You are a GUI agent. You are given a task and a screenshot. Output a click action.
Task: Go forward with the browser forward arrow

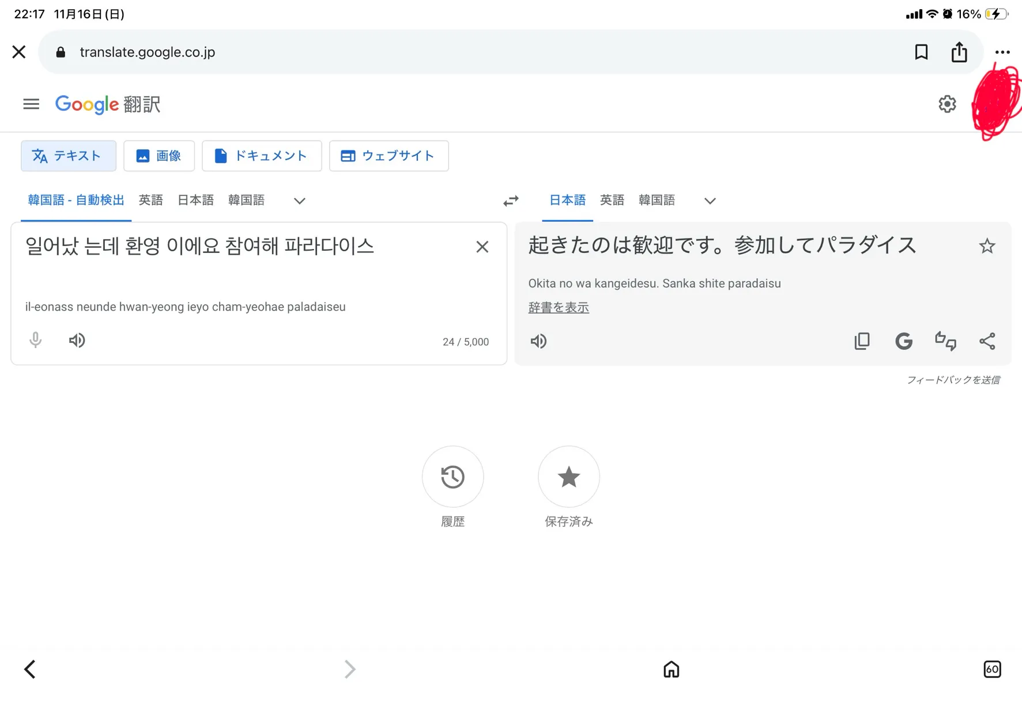coord(349,669)
